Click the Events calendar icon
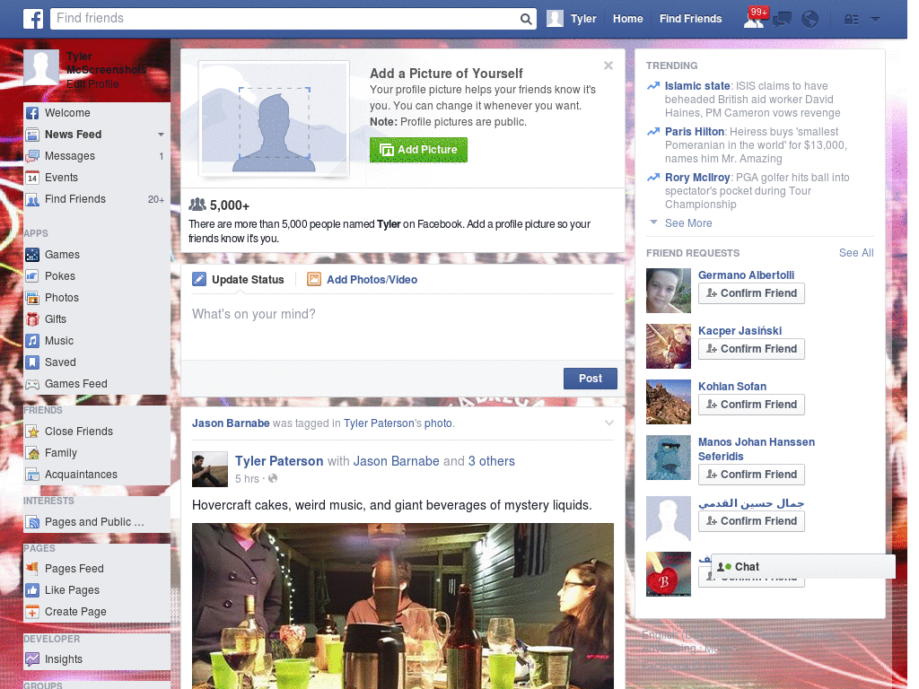This screenshot has height=689, width=919. (x=32, y=178)
